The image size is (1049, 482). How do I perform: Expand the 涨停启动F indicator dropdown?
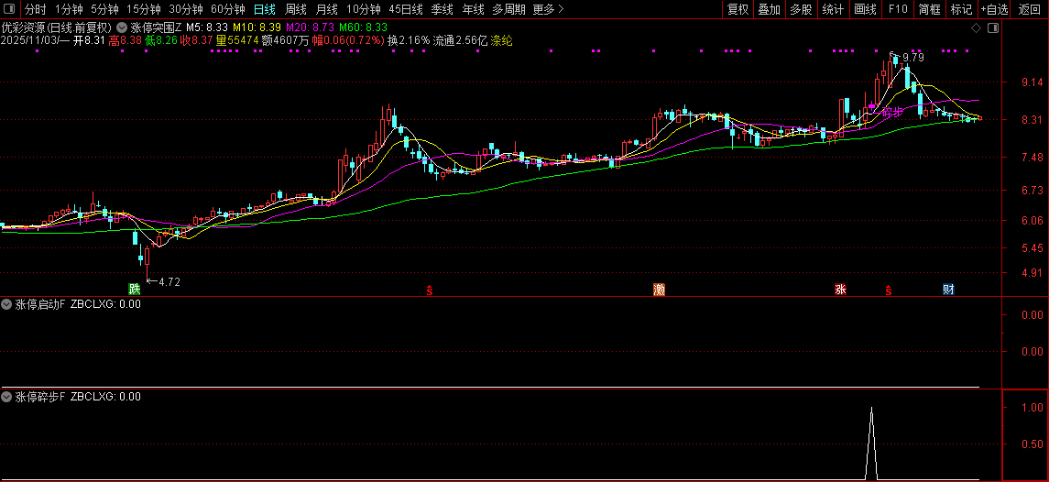(7, 304)
